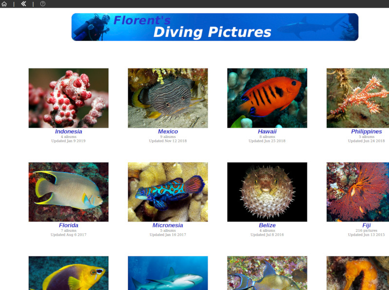Select the Belize pufferfish thumbnail

(267, 192)
